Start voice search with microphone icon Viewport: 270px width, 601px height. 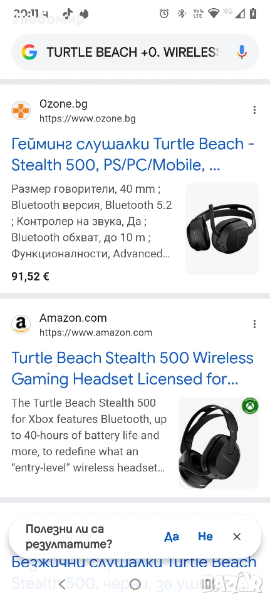click(241, 52)
